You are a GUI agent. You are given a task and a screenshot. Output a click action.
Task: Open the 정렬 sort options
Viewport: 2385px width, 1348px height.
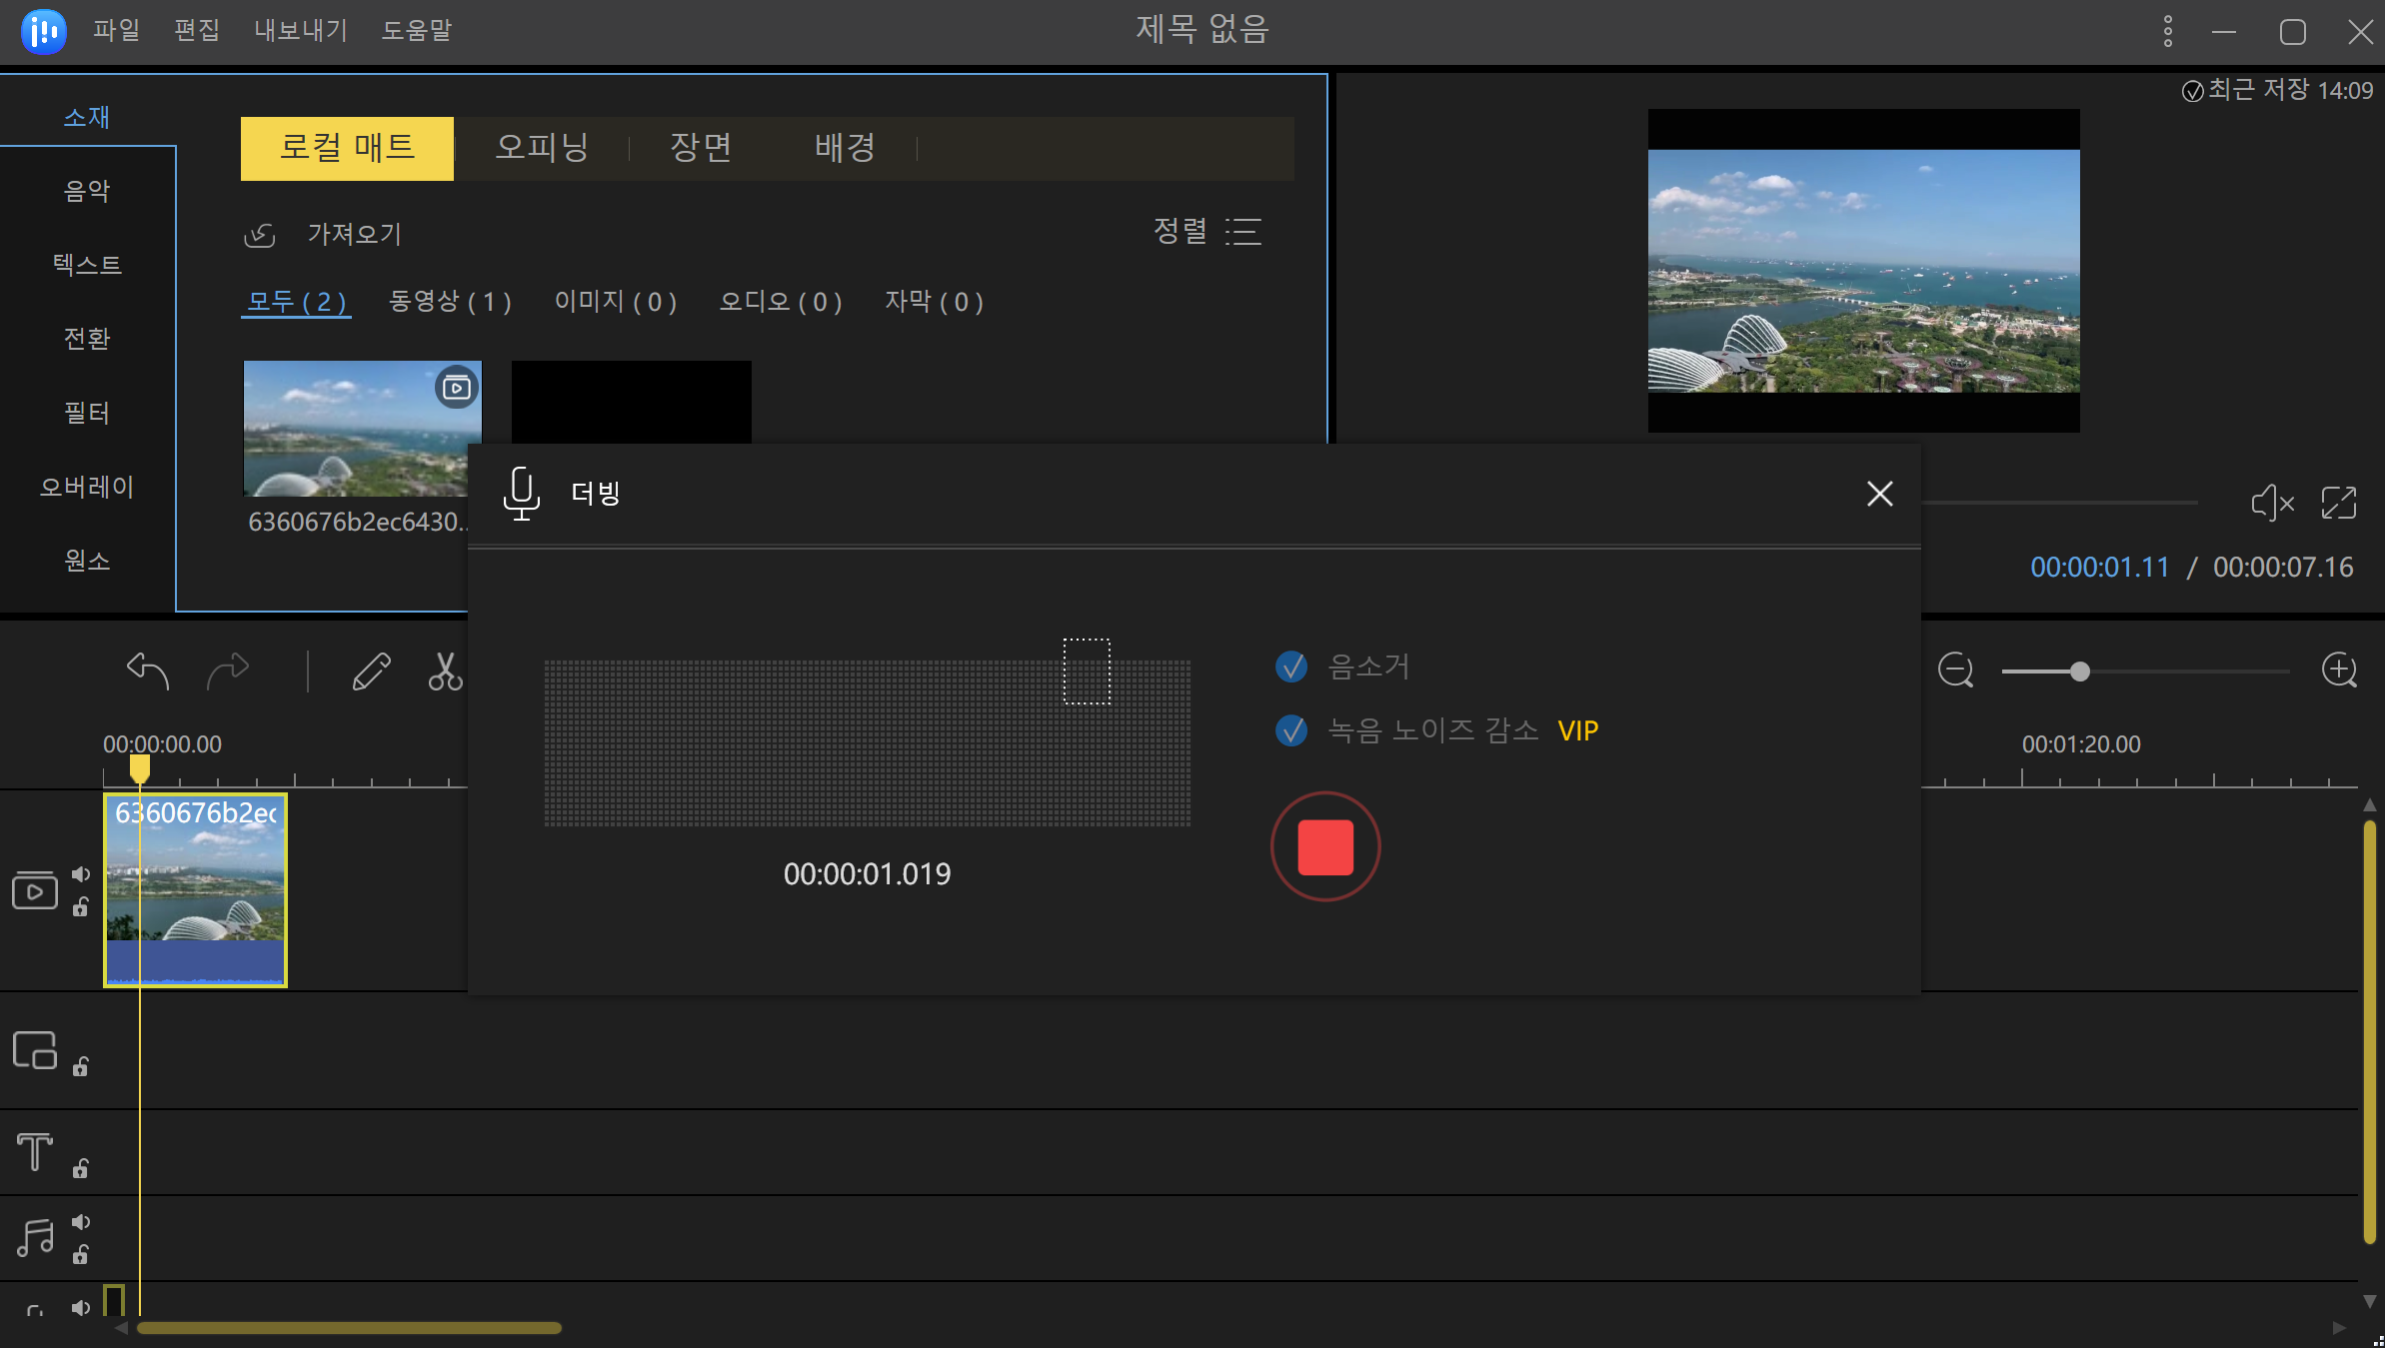(x=1208, y=231)
